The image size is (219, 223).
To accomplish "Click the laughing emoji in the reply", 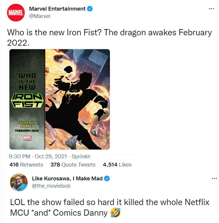I will [x=116, y=213].
